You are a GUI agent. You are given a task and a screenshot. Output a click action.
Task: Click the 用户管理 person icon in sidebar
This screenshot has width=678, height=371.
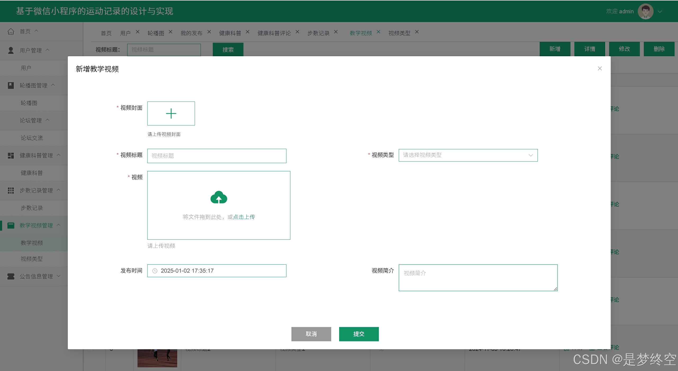tap(11, 50)
